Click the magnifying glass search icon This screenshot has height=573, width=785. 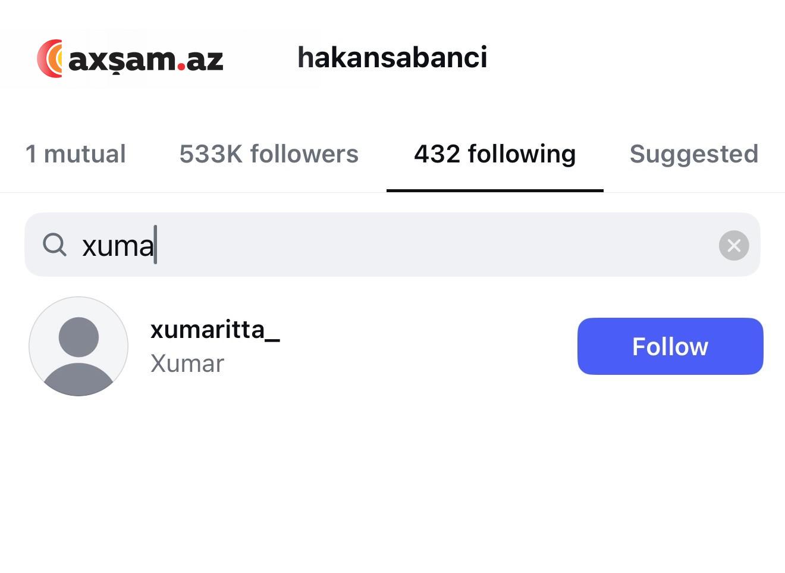coord(55,245)
